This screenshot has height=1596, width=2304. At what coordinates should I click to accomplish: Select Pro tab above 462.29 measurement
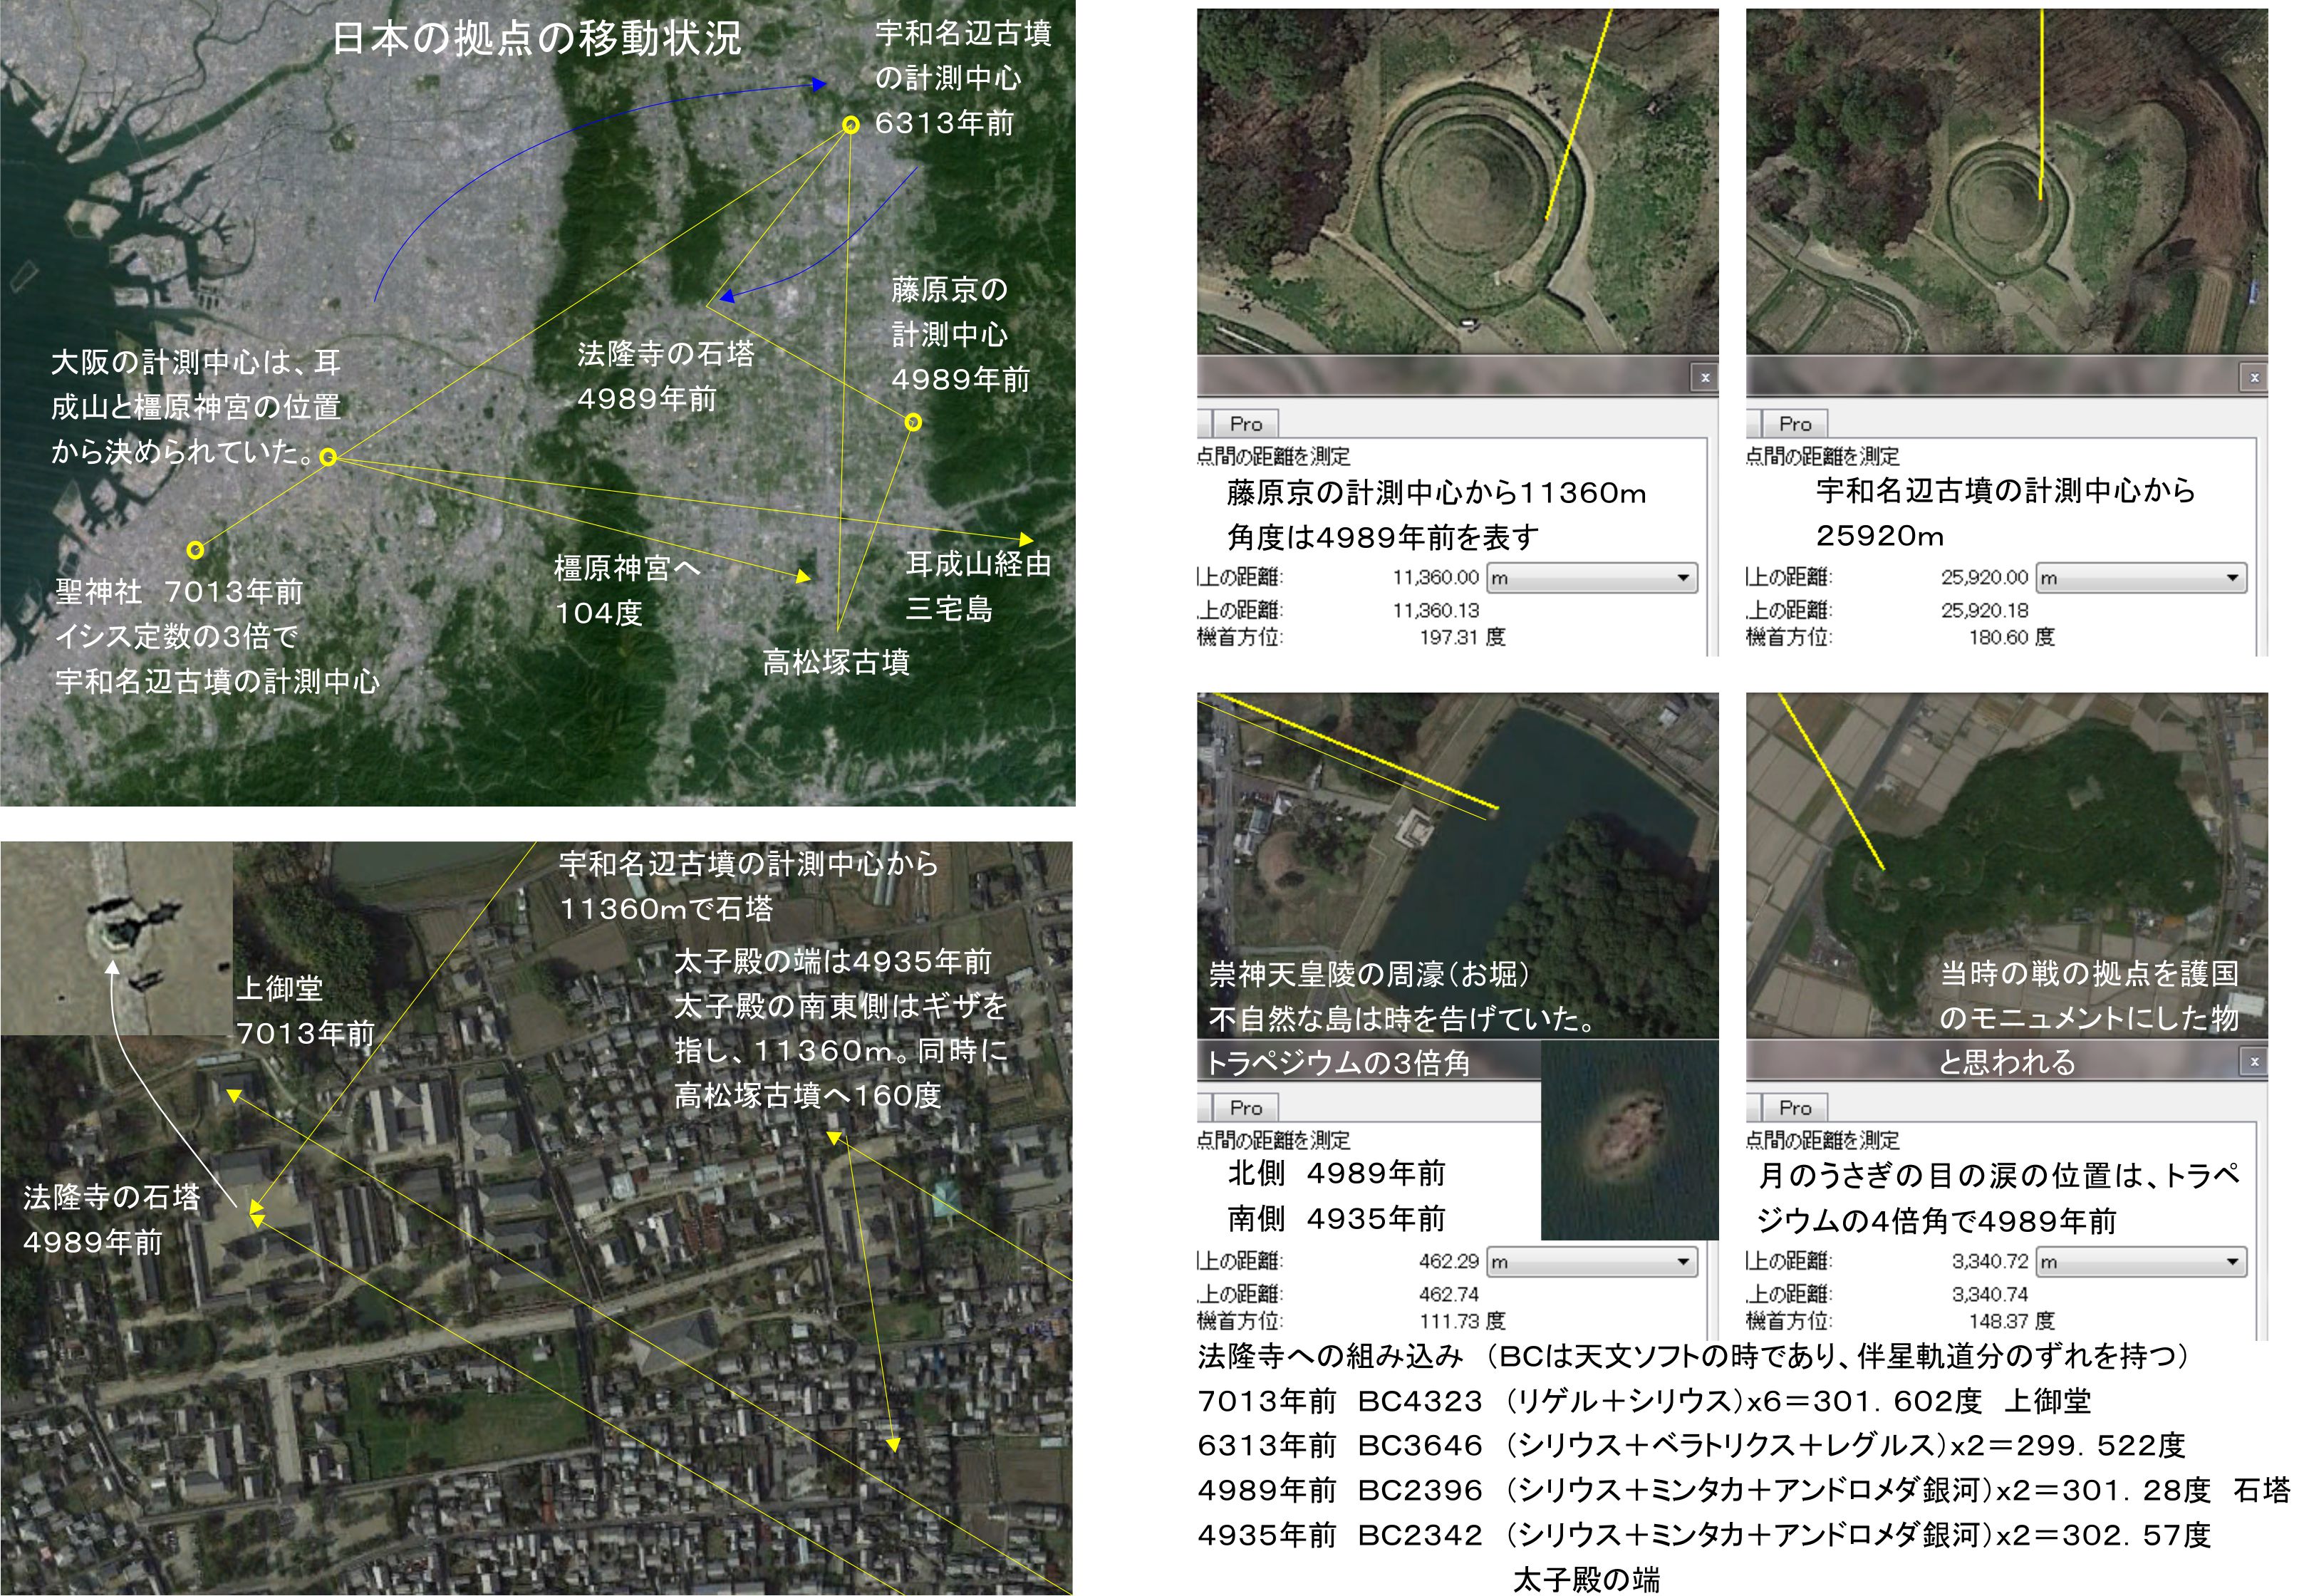click(x=1245, y=1107)
